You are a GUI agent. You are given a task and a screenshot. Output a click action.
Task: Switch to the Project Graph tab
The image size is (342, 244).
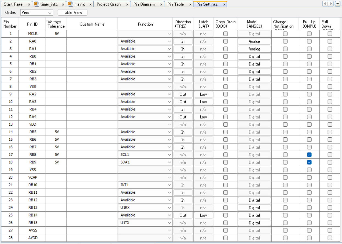pyautogui.click(x=109, y=4)
